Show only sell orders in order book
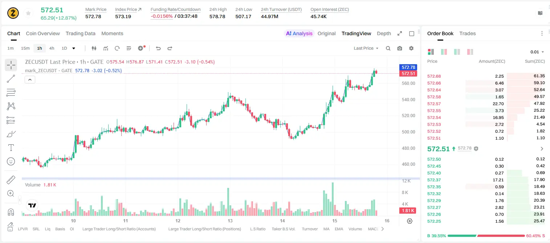 tap(470, 52)
